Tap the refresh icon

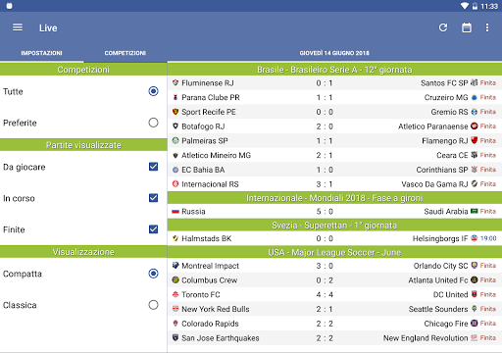point(443,27)
